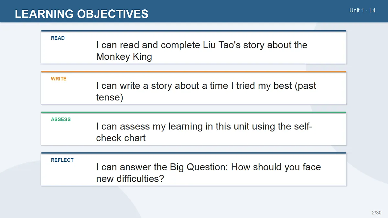This screenshot has width=388, height=218.
Task: Select the Unit 1 · L4 label
Action: point(362,10)
